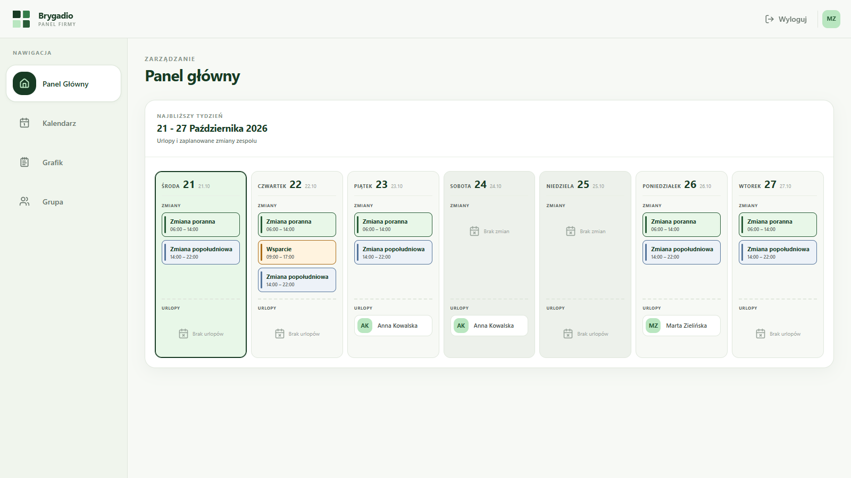
Task: Select Panel Główny menu label
Action: (65, 84)
